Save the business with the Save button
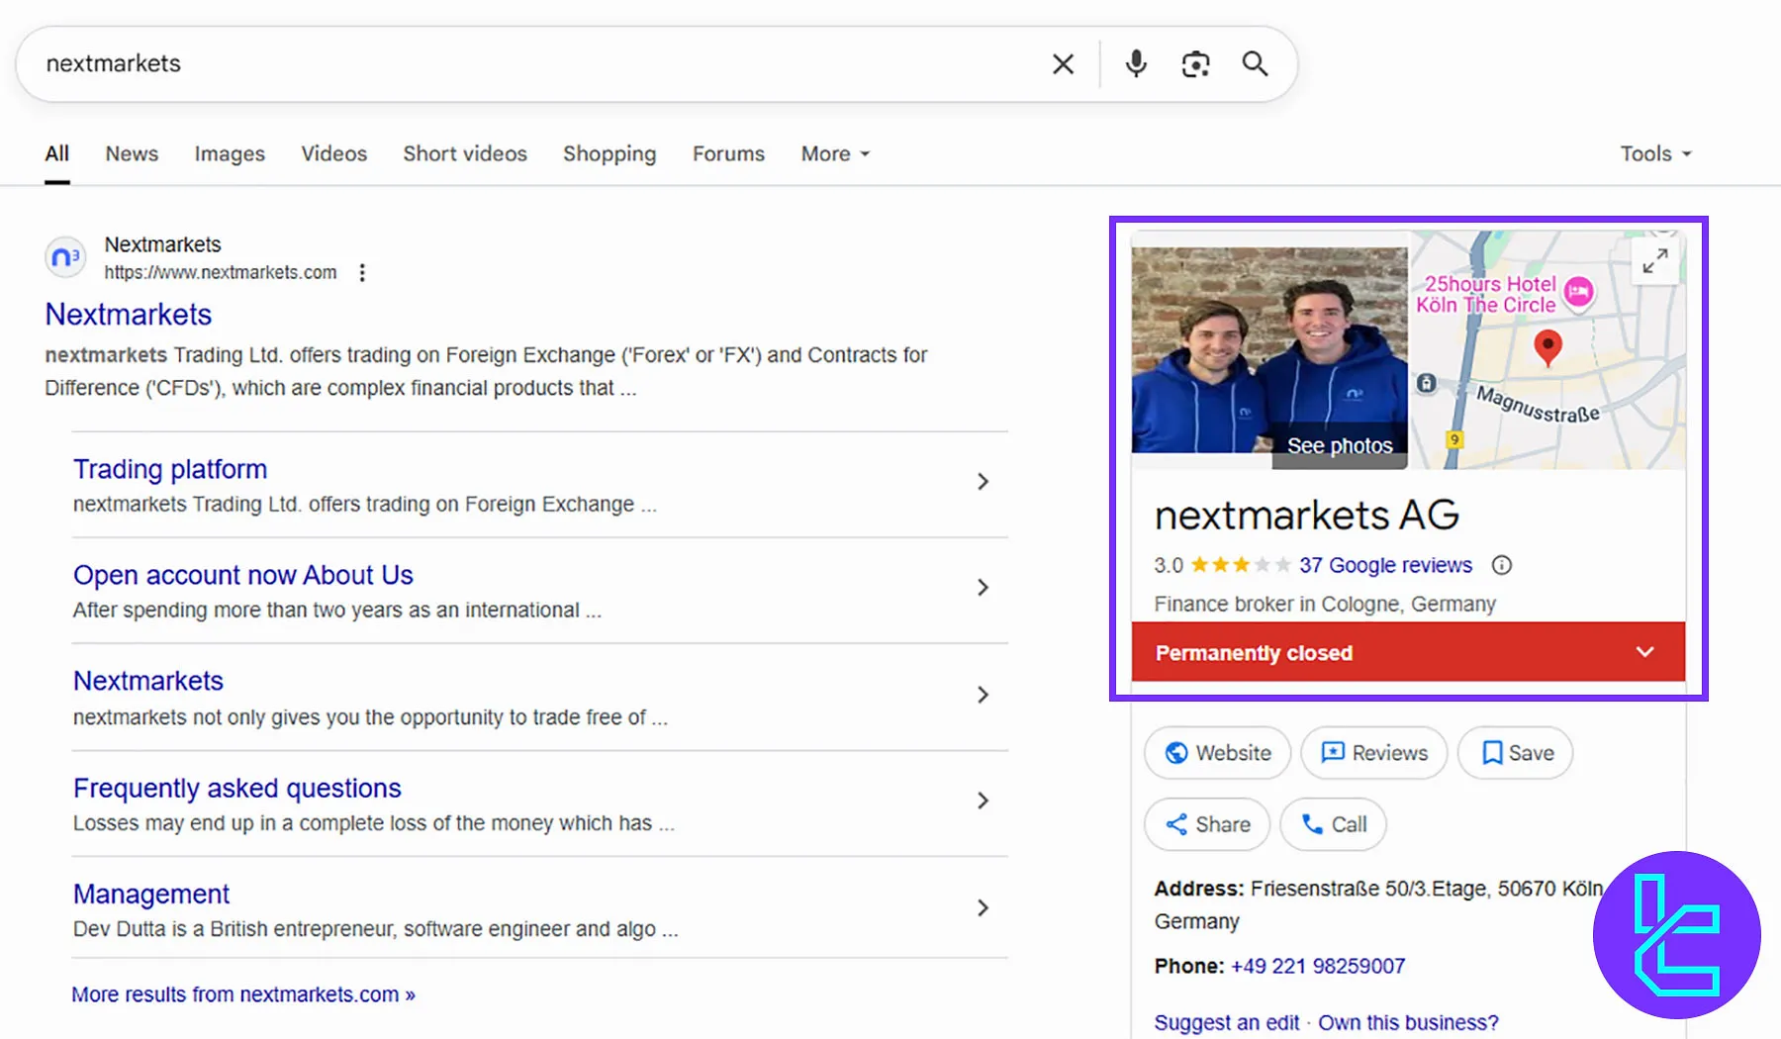 1516,753
